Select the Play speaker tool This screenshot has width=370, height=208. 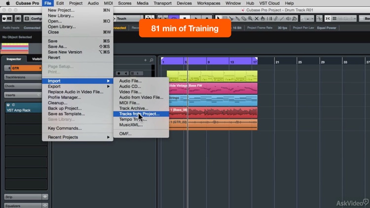point(289,18)
